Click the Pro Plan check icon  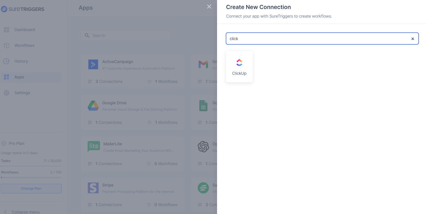(4, 143)
